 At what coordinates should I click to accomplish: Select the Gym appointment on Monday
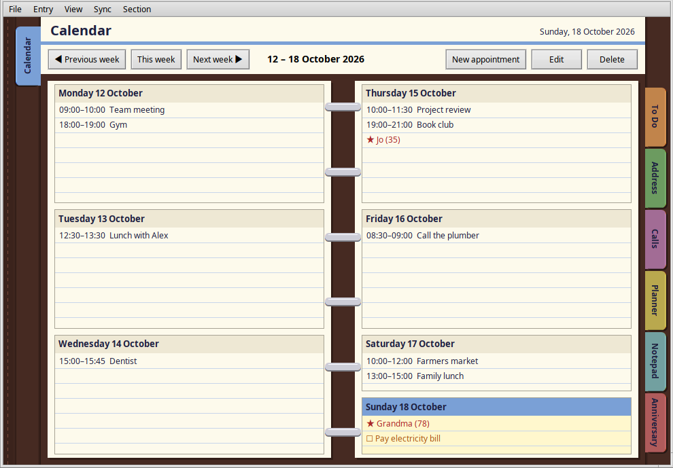[189, 125]
